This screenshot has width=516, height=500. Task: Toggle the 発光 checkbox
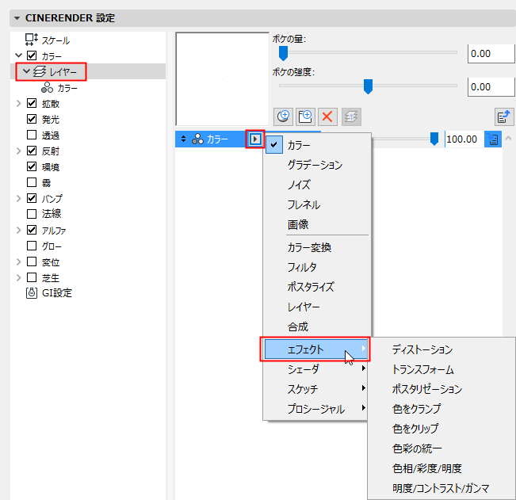(x=32, y=119)
